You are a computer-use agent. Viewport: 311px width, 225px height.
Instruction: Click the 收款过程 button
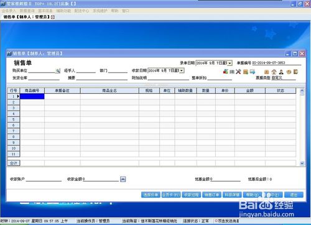pos(192,195)
